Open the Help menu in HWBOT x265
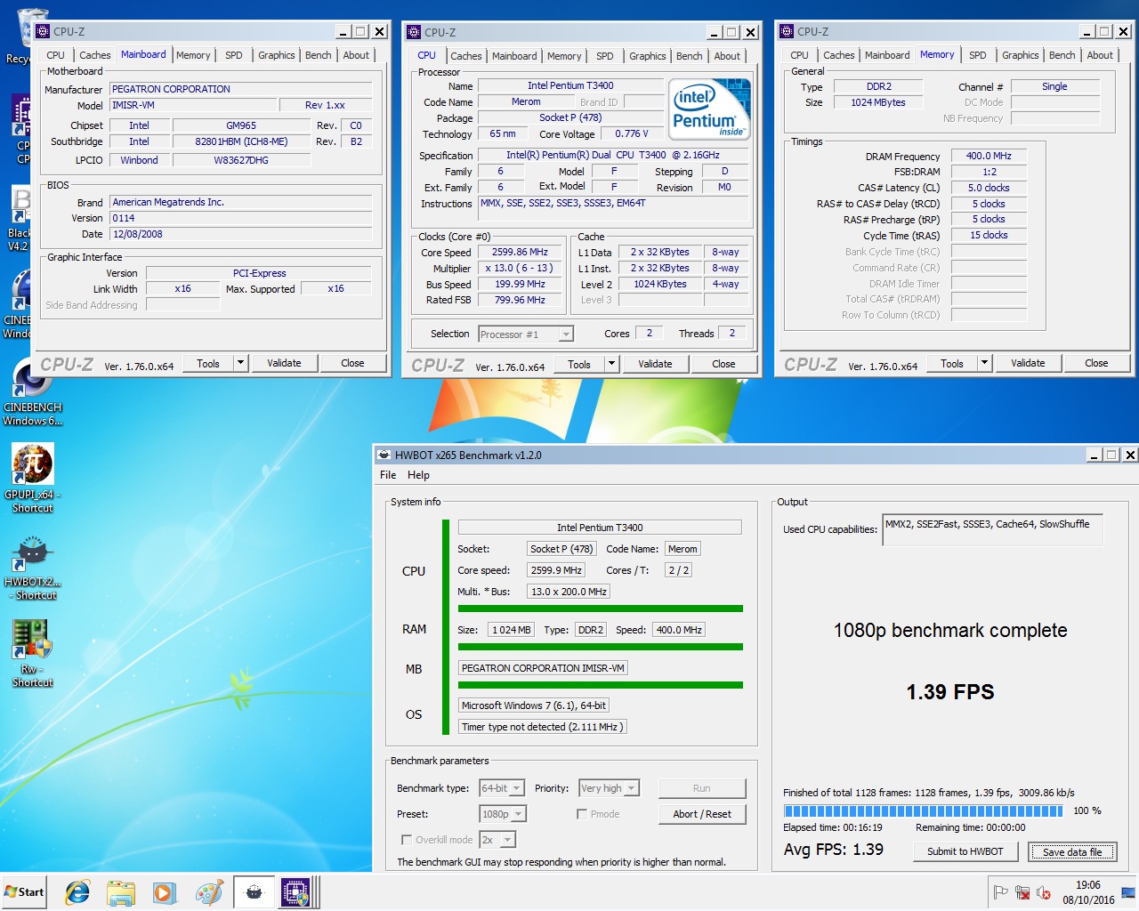 [418, 475]
